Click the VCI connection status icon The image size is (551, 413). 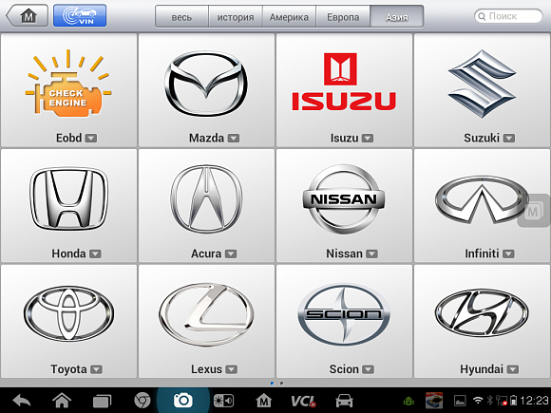(x=303, y=401)
